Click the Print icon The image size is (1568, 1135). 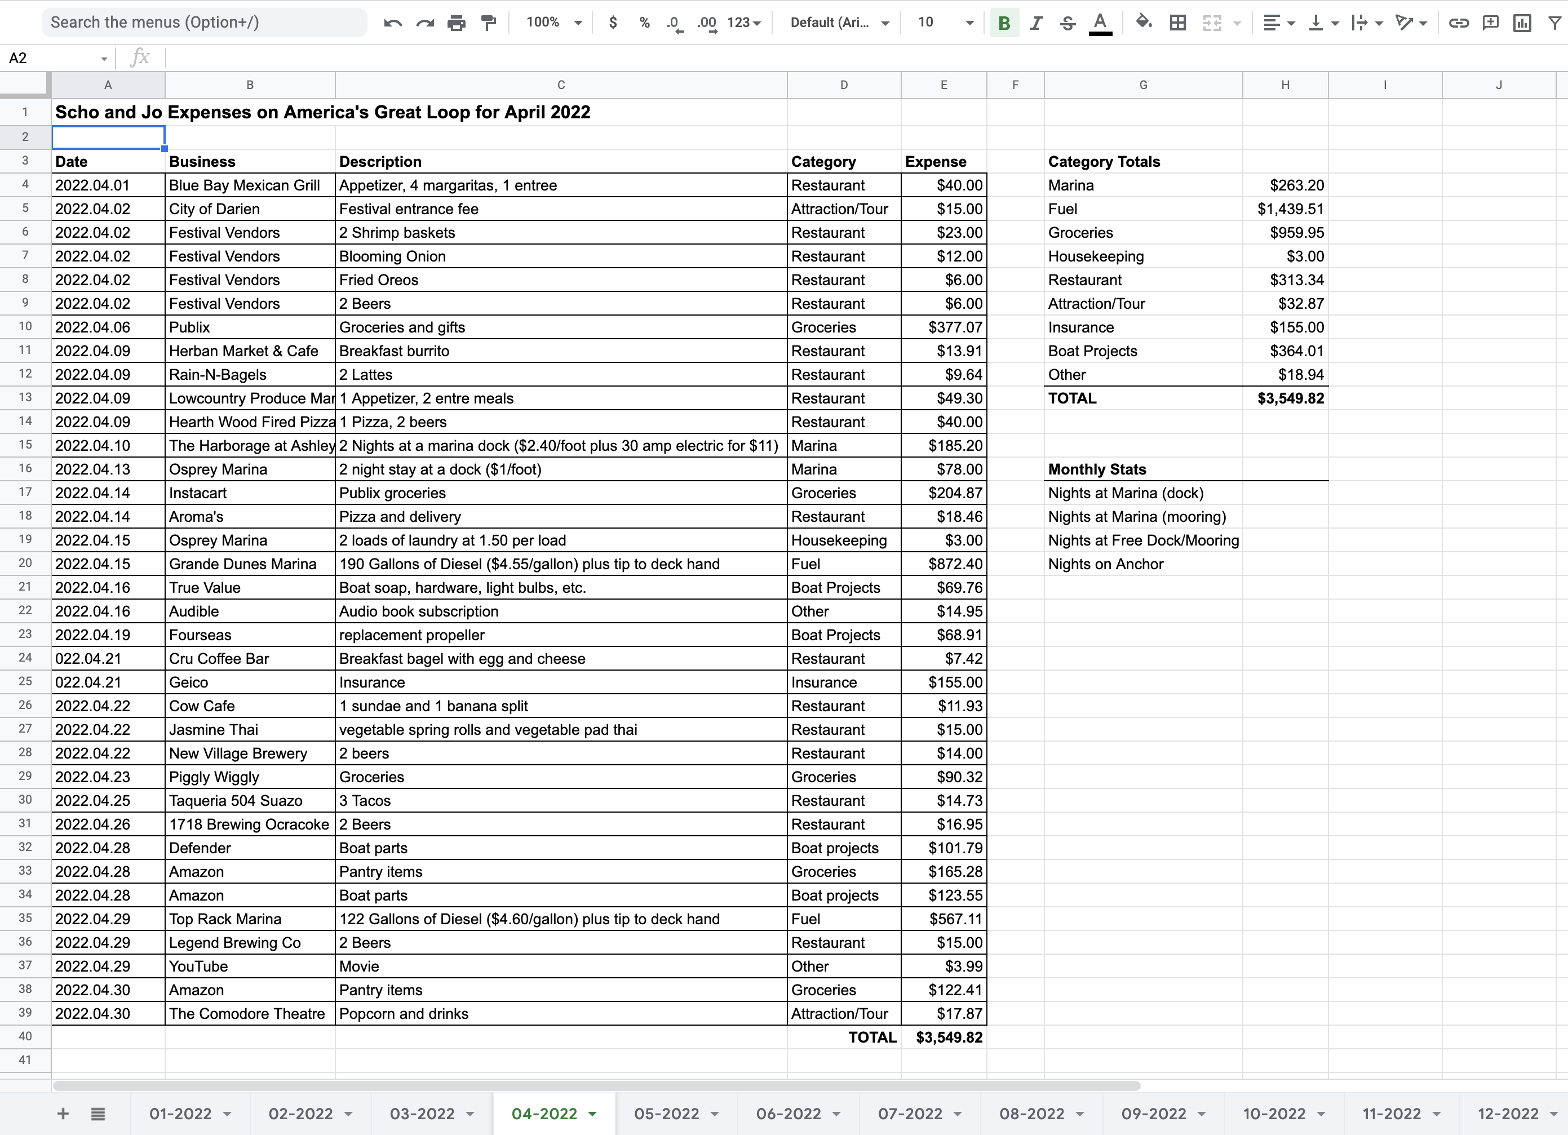coord(457,23)
